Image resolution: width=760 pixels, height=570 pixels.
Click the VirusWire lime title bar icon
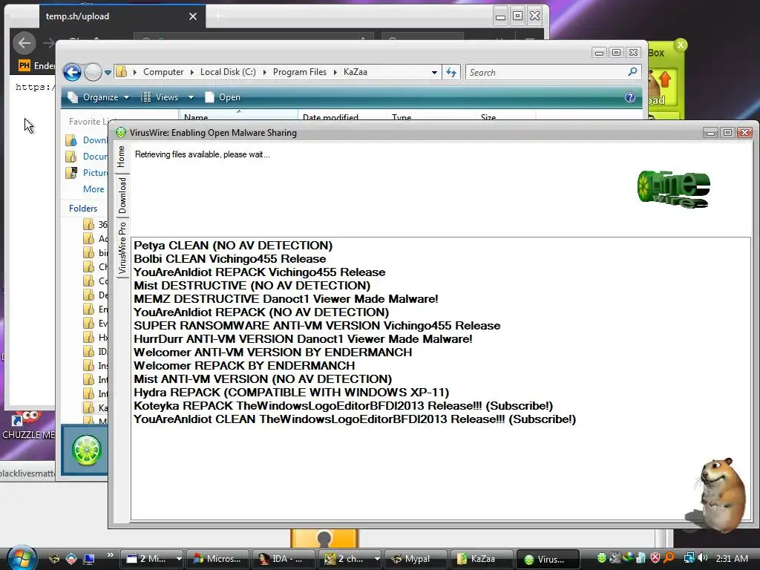(121, 133)
